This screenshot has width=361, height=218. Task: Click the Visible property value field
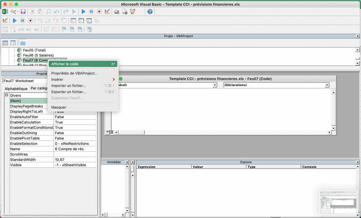pyautogui.click(x=75, y=165)
